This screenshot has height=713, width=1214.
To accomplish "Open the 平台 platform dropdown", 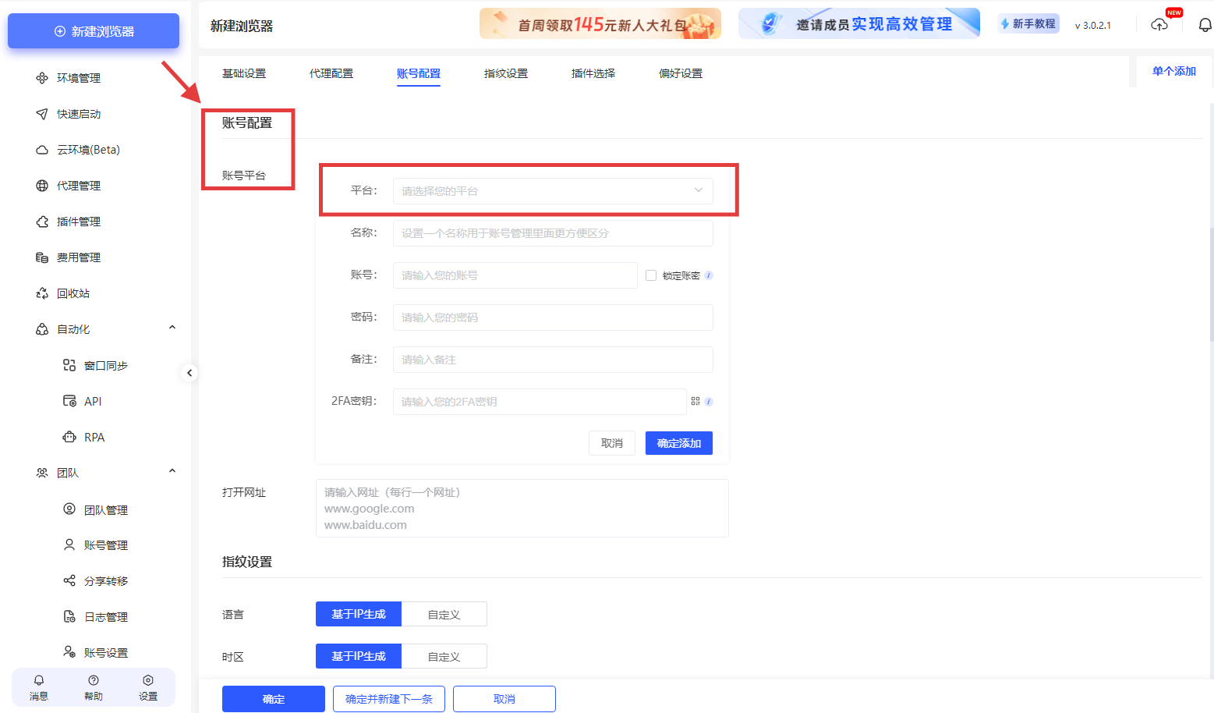I will [552, 190].
